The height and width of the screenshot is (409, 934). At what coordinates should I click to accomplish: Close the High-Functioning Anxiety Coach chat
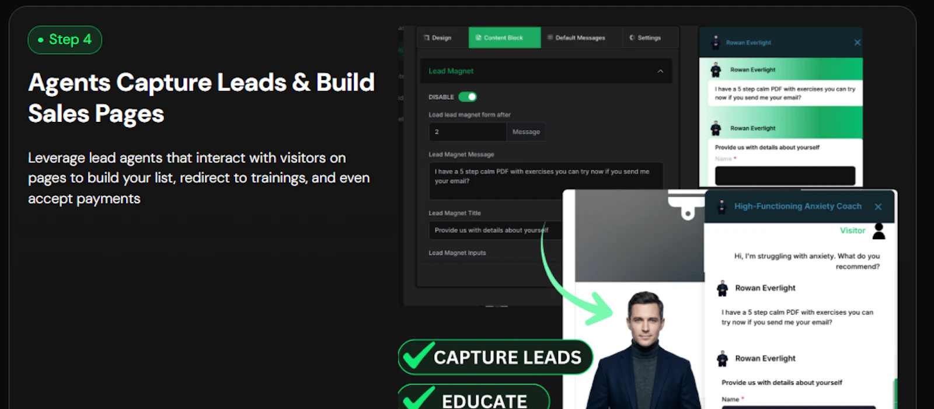coord(878,207)
